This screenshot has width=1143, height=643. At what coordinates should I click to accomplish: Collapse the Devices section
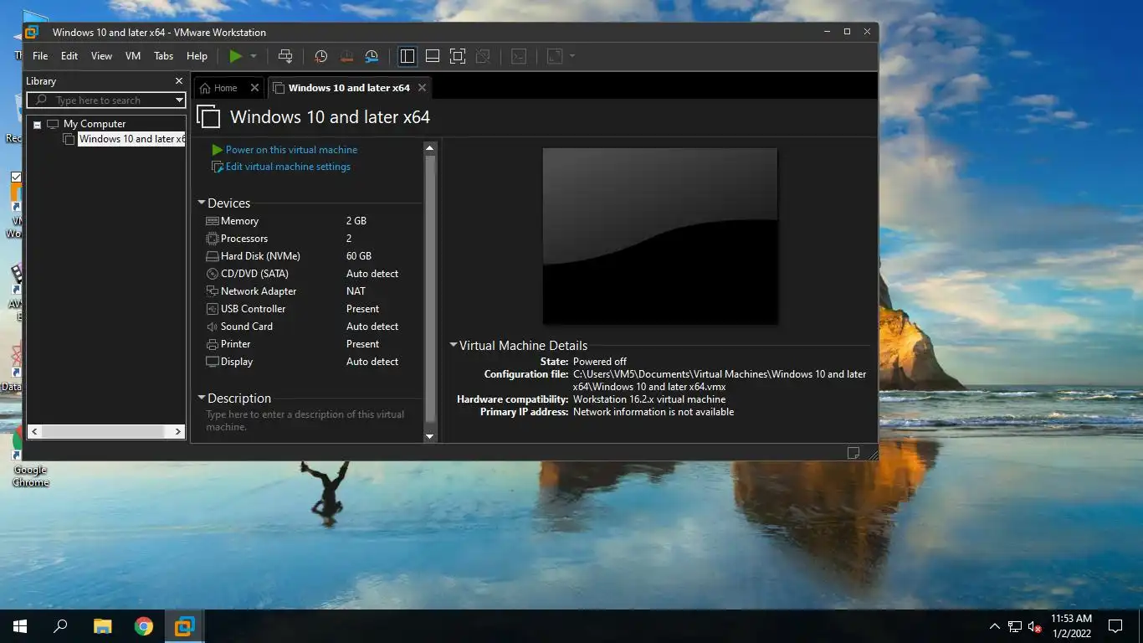202,203
